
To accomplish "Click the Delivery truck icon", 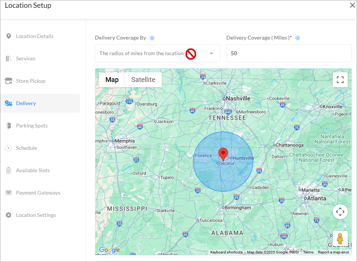I will pyautogui.click(x=9, y=103).
